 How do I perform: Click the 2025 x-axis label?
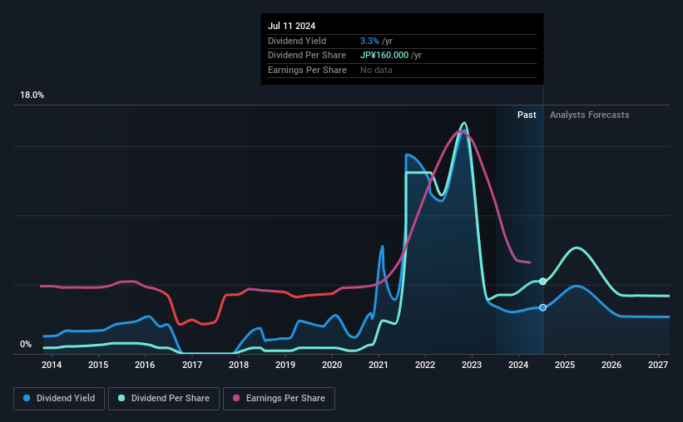coord(565,365)
